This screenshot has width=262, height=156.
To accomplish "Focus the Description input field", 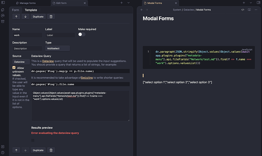I will click(x=27, y=48).
